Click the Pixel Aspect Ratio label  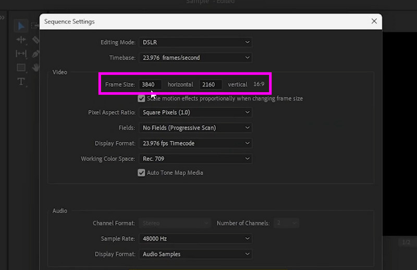(x=112, y=112)
